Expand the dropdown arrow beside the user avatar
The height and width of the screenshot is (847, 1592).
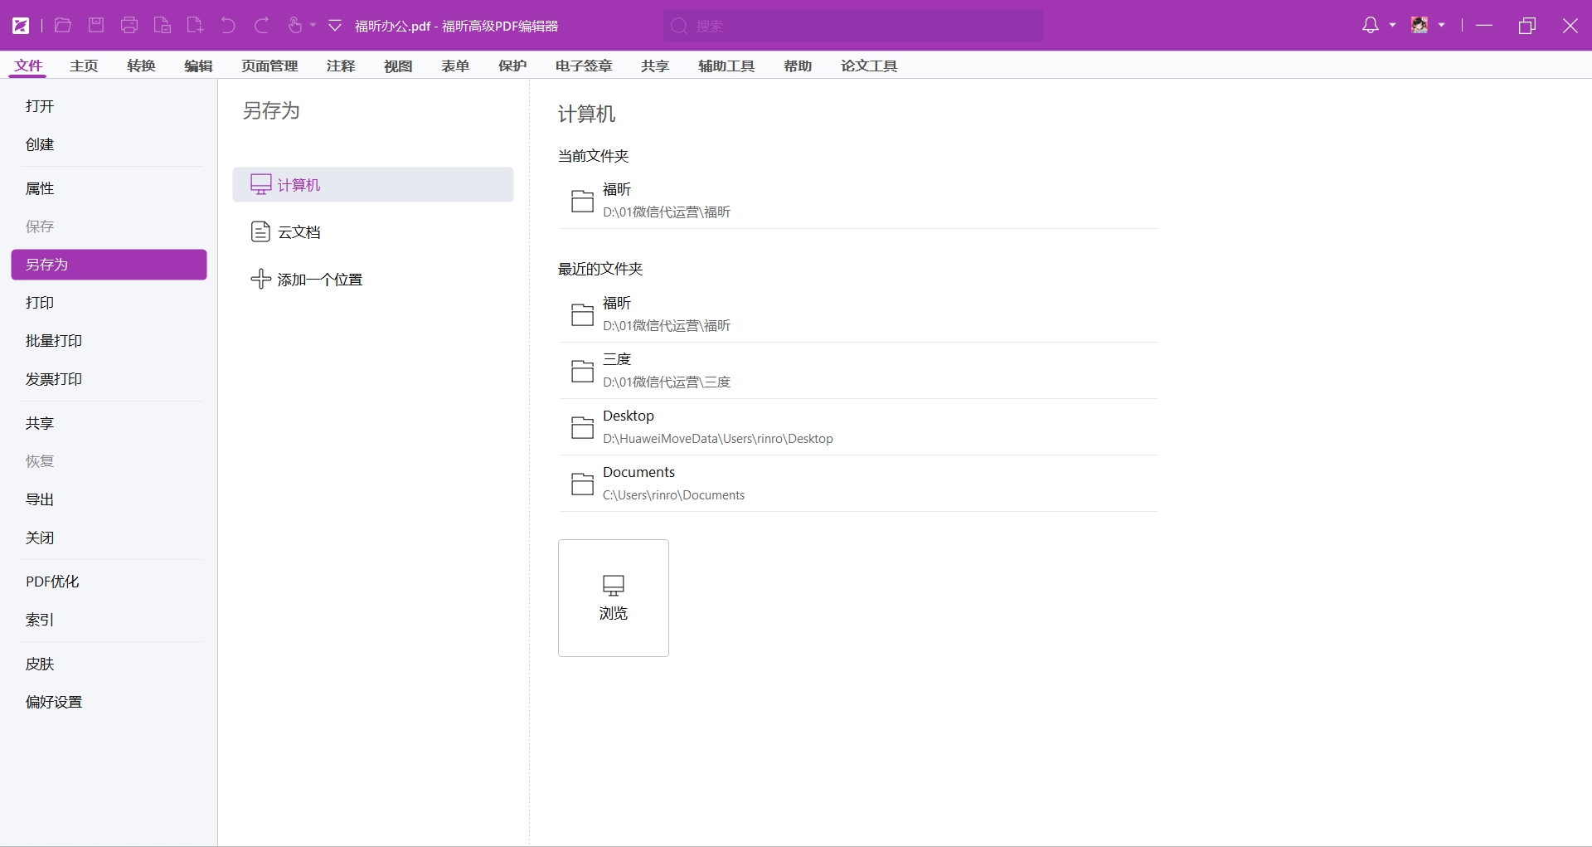(1442, 26)
